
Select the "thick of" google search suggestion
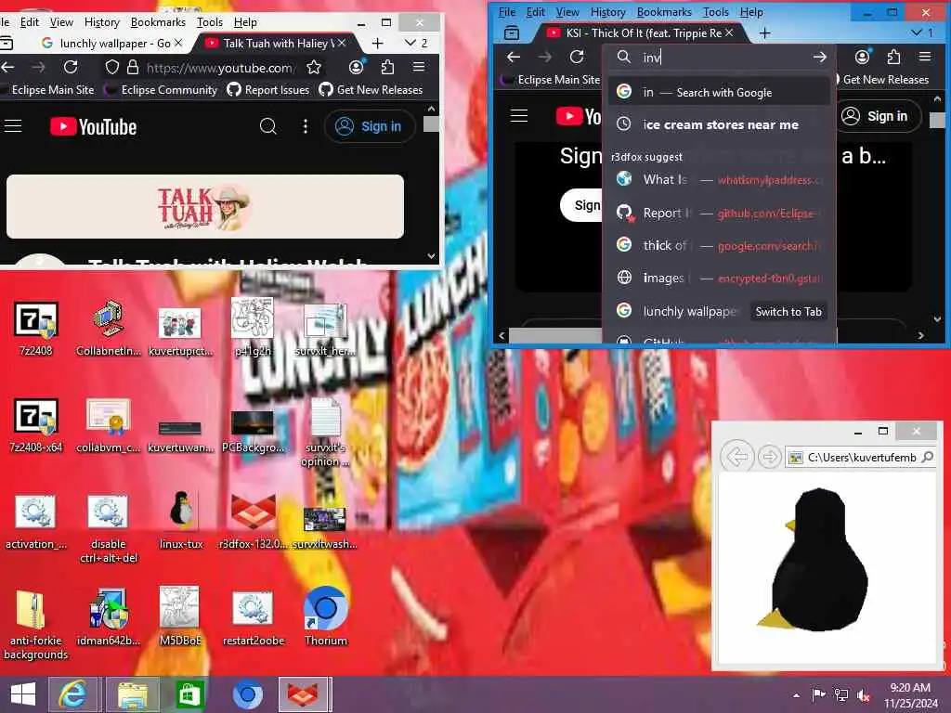pyautogui.click(x=720, y=245)
